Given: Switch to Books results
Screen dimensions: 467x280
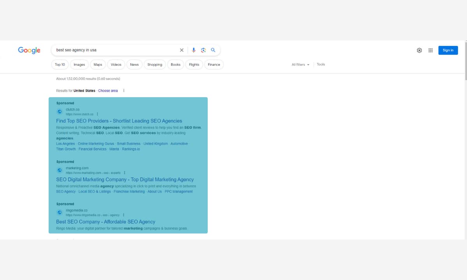Looking at the screenshot, I should pyautogui.click(x=176, y=65).
